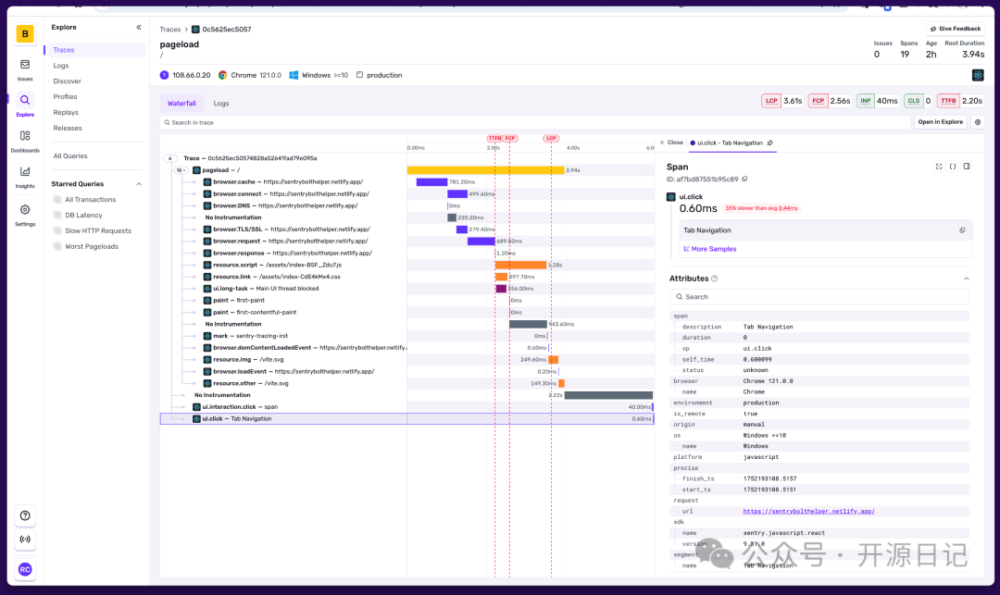Click the LCP 3.61s vital badge
The image size is (1000, 595).
[x=782, y=101]
